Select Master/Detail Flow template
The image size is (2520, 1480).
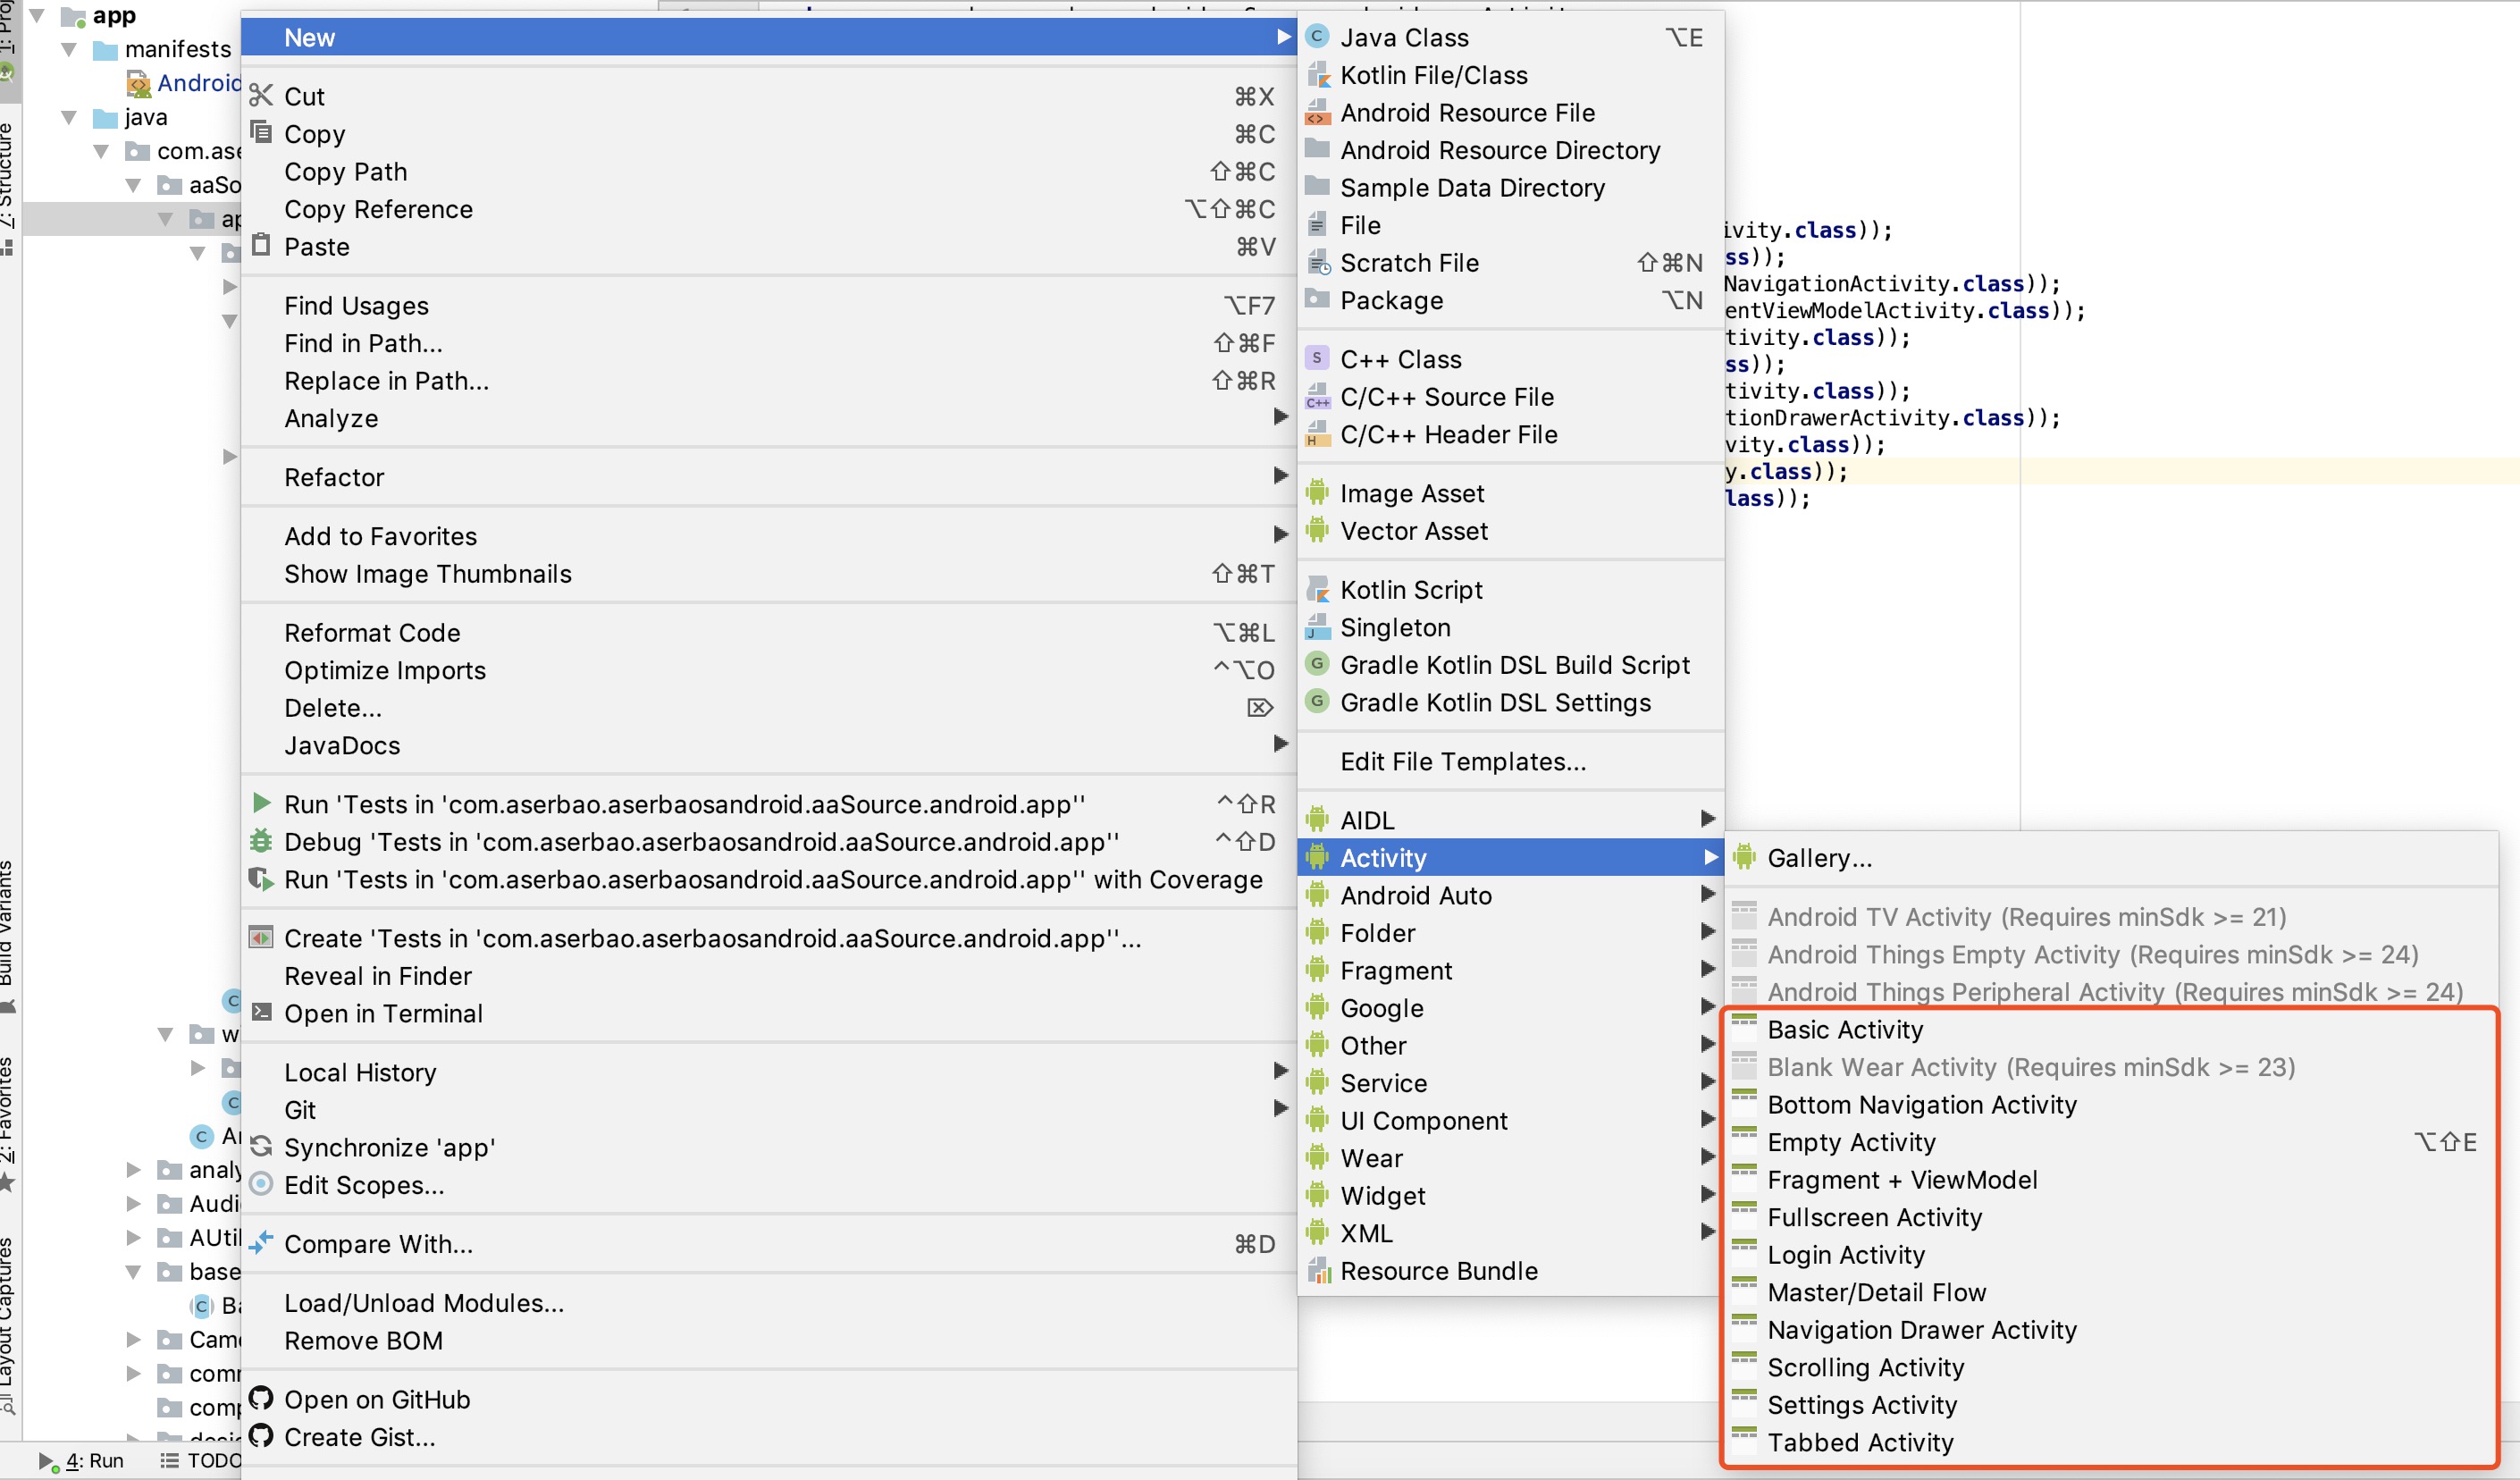[2110, 1292]
